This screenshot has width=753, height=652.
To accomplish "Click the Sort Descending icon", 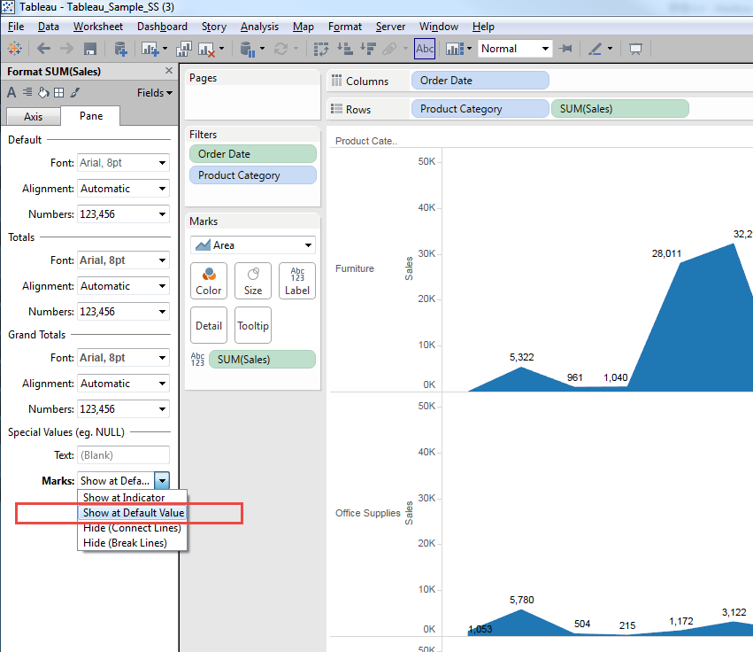I will pyautogui.click(x=368, y=49).
